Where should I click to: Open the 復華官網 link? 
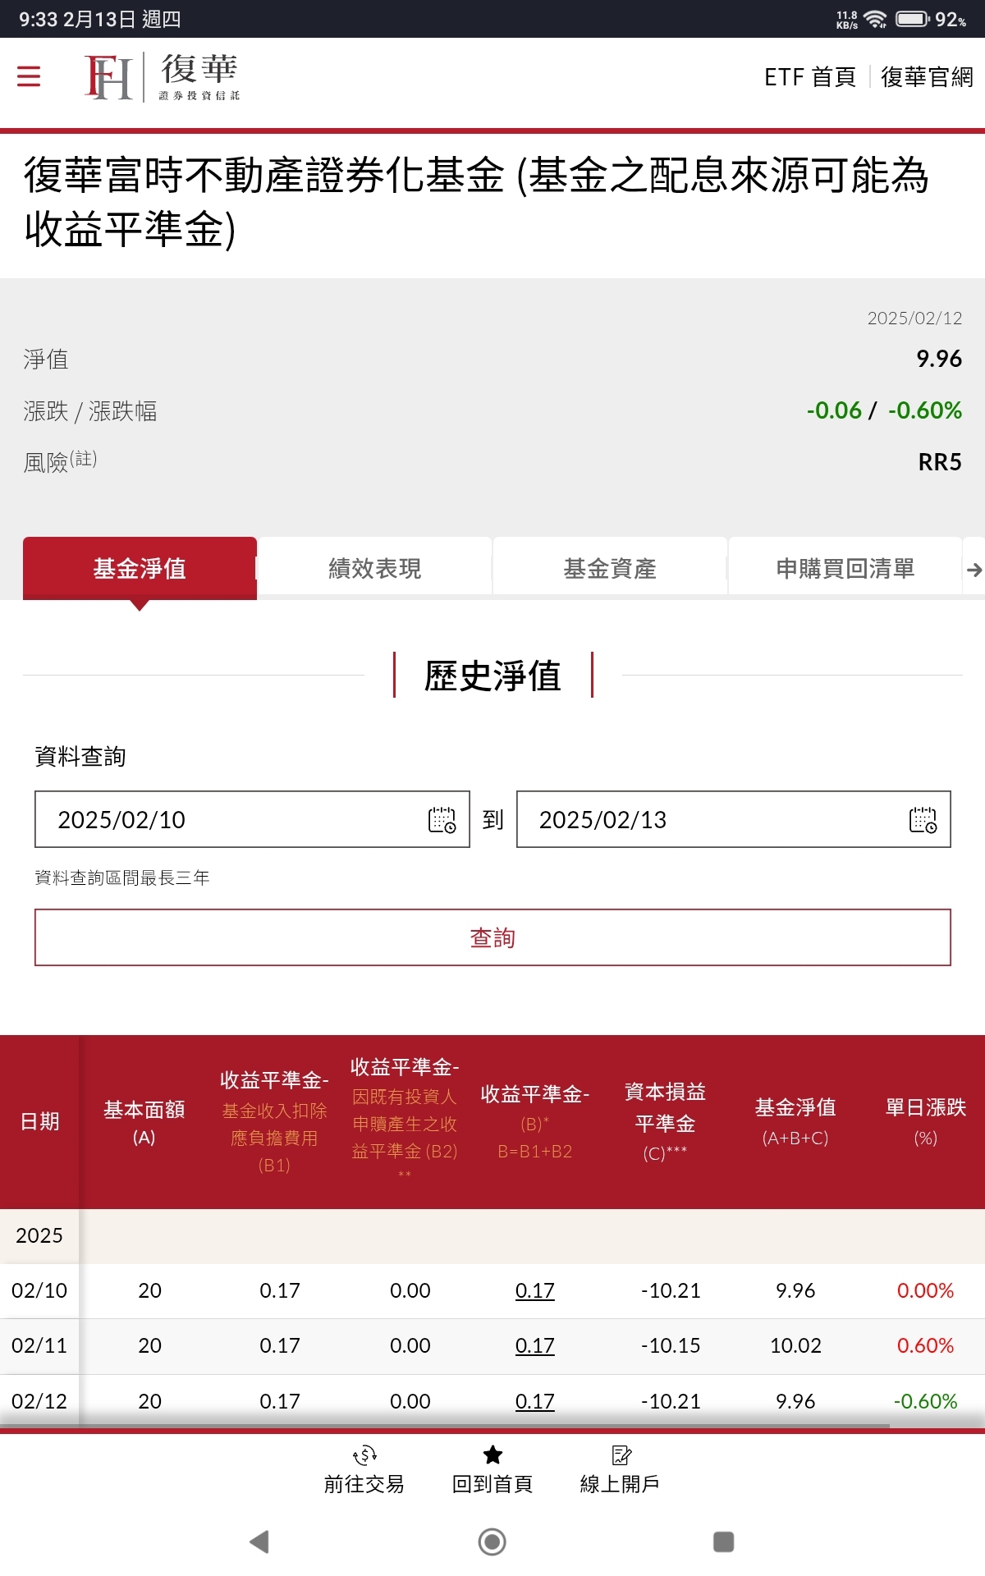tap(927, 77)
